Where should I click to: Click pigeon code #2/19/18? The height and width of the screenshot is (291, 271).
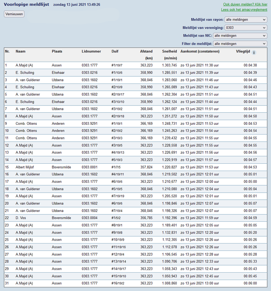click(x=118, y=116)
